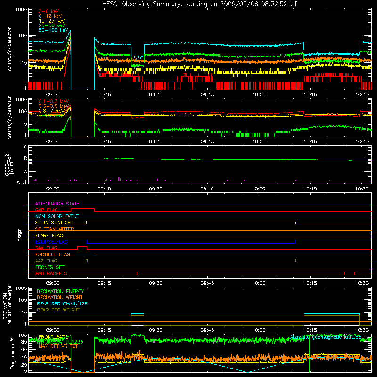Click the C flux class tick label

pyautogui.click(x=25, y=147)
